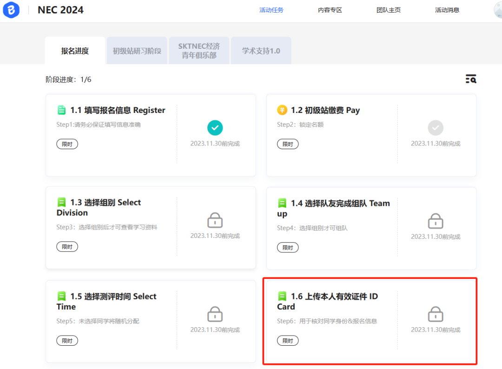Click the yellow yen coin icon beside 1.2

pos(282,110)
